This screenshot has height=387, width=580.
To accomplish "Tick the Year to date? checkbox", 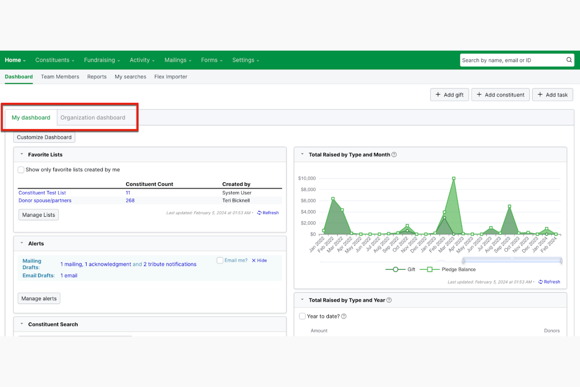I will click(x=302, y=316).
